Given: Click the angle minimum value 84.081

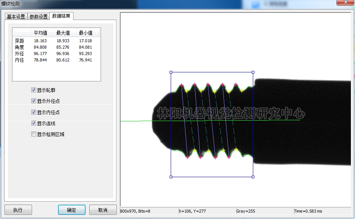Looking at the screenshot, I should (x=86, y=47).
